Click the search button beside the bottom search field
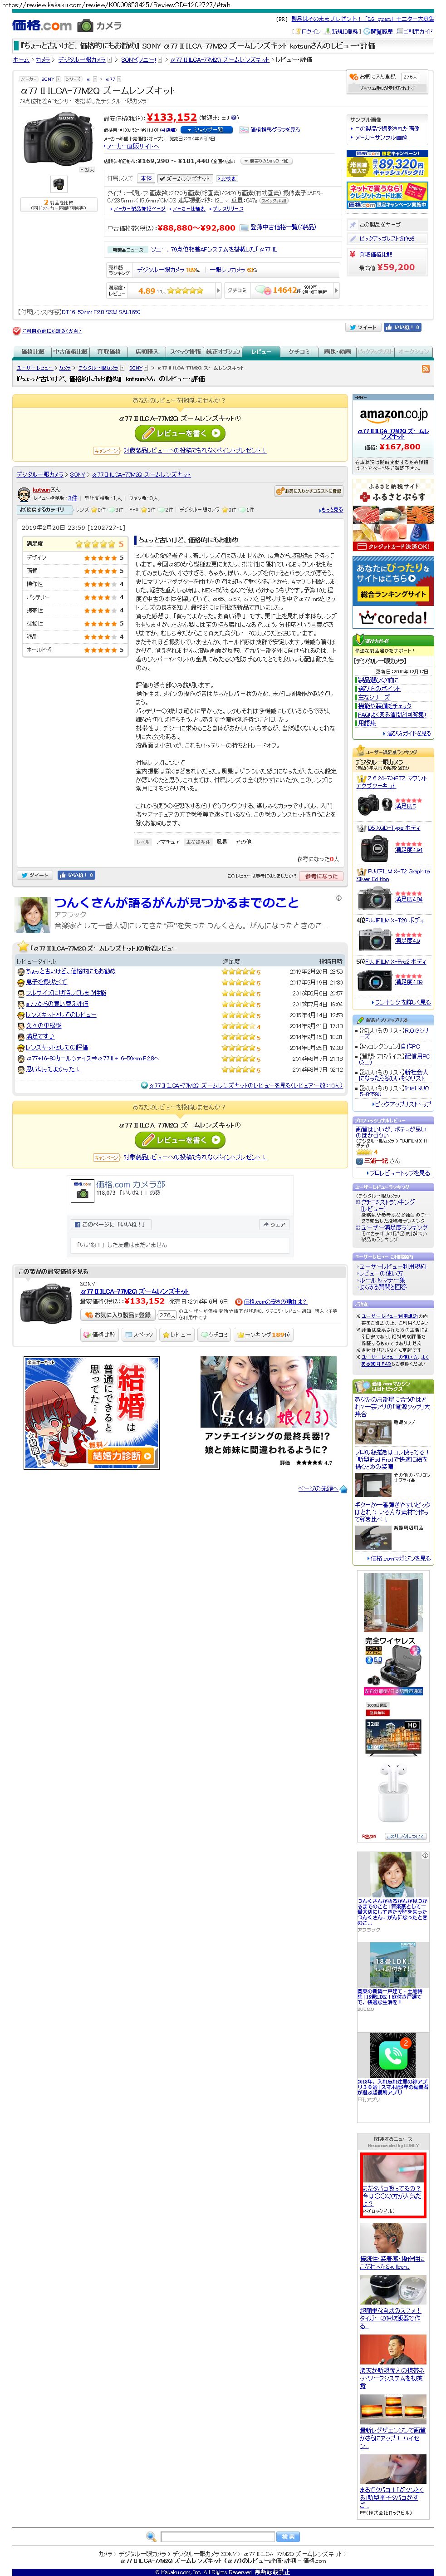This screenshot has height=2576, width=446. [x=288, y=2537]
